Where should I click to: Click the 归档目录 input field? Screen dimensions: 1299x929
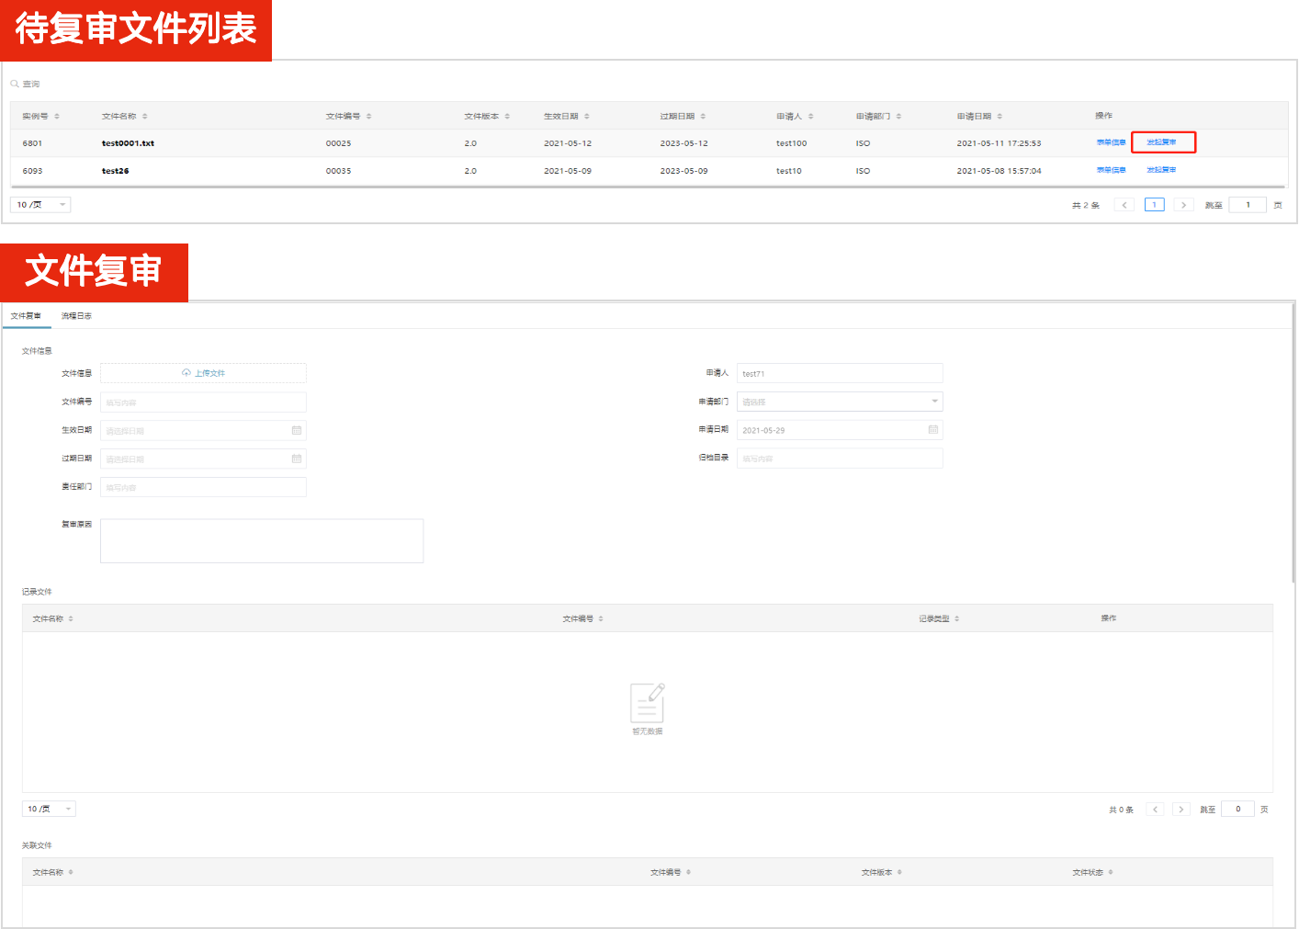[840, 458]
